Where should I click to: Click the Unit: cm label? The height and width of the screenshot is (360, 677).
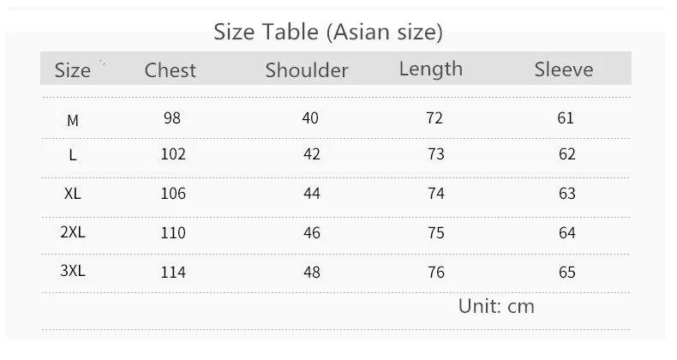point(496,306)
